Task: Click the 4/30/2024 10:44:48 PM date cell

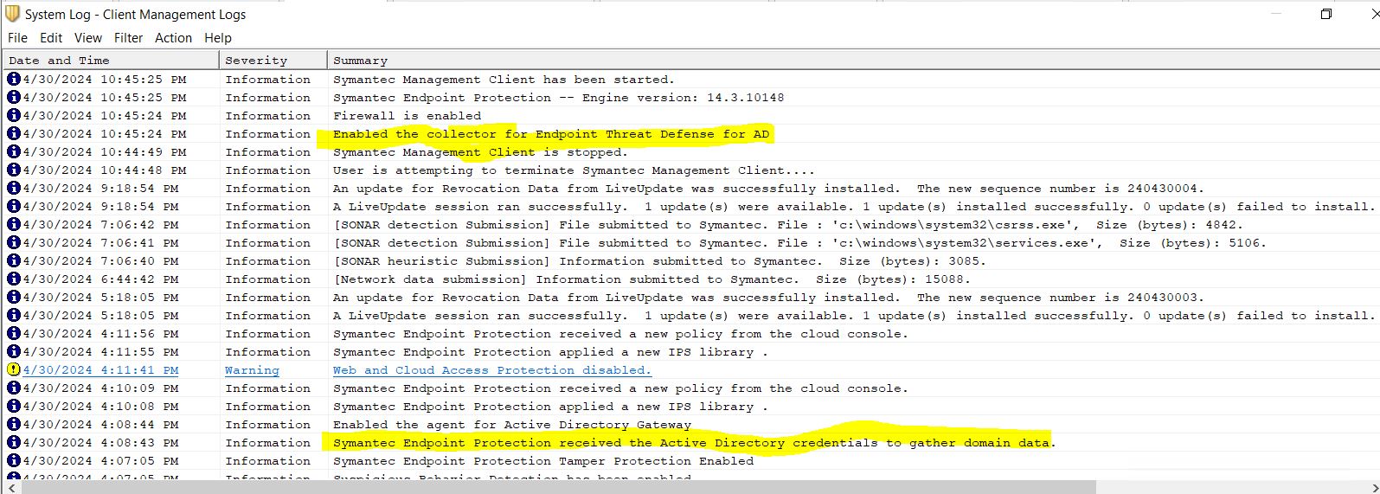Action: click(105, 170)
